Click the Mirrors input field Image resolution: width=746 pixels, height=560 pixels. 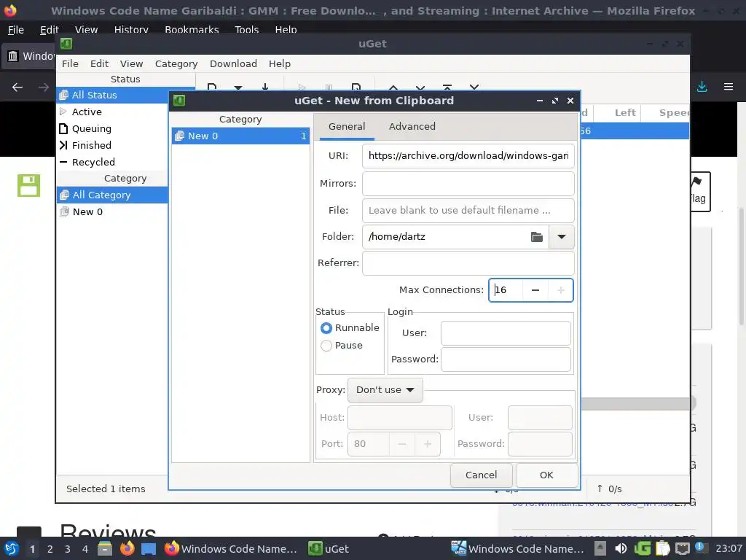468,184
